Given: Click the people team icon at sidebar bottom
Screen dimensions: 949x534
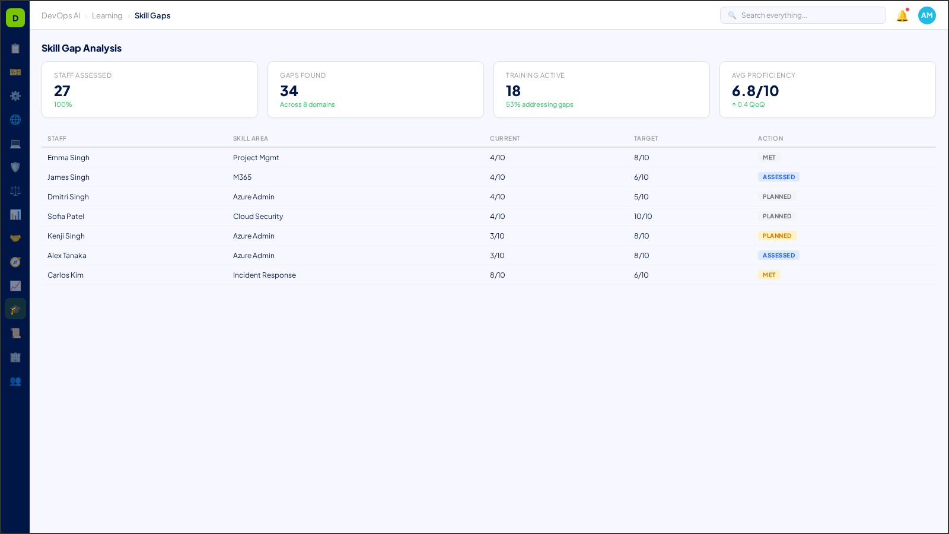Looking at the screenshot, I should (15, 382).
